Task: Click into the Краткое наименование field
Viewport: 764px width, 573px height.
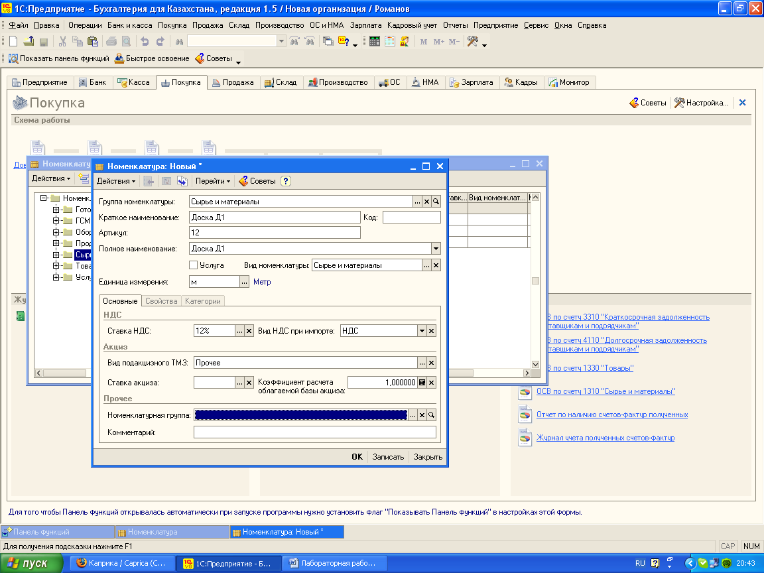Action: click(x=275, y=218)
